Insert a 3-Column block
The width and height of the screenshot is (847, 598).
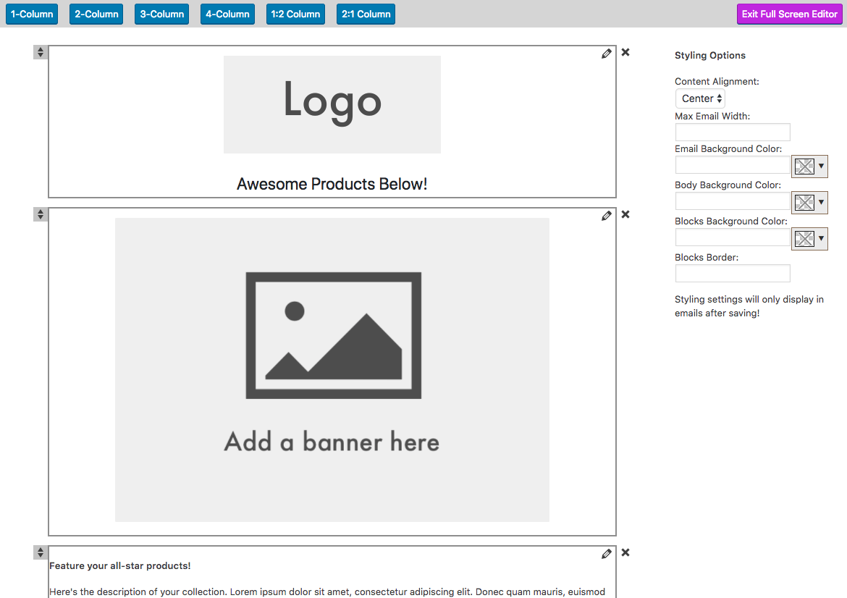[x=162, y=14]
